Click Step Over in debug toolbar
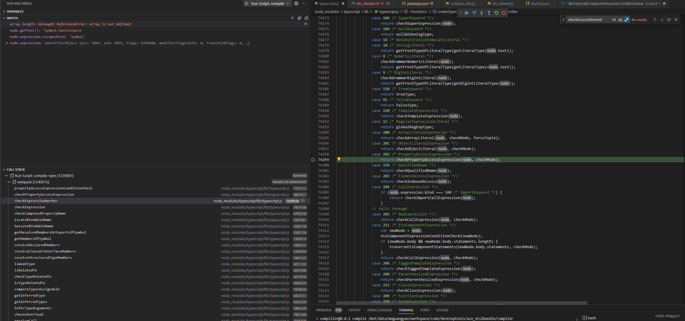Image resolution: width=685 pixels, height=321 pixels. click(474, 13)
